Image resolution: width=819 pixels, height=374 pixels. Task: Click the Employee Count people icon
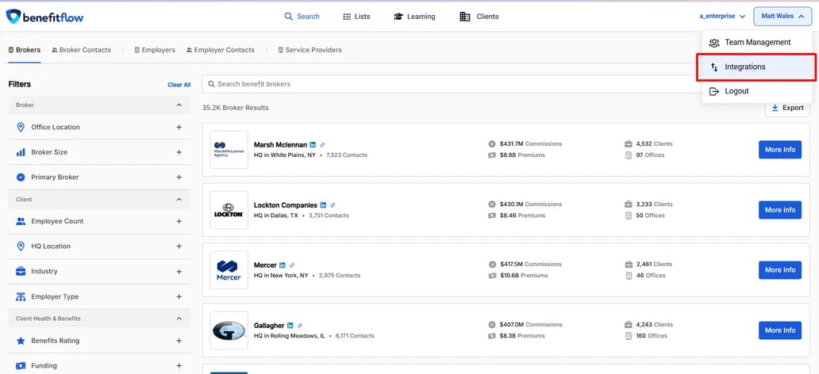click(x=21, y=221)
